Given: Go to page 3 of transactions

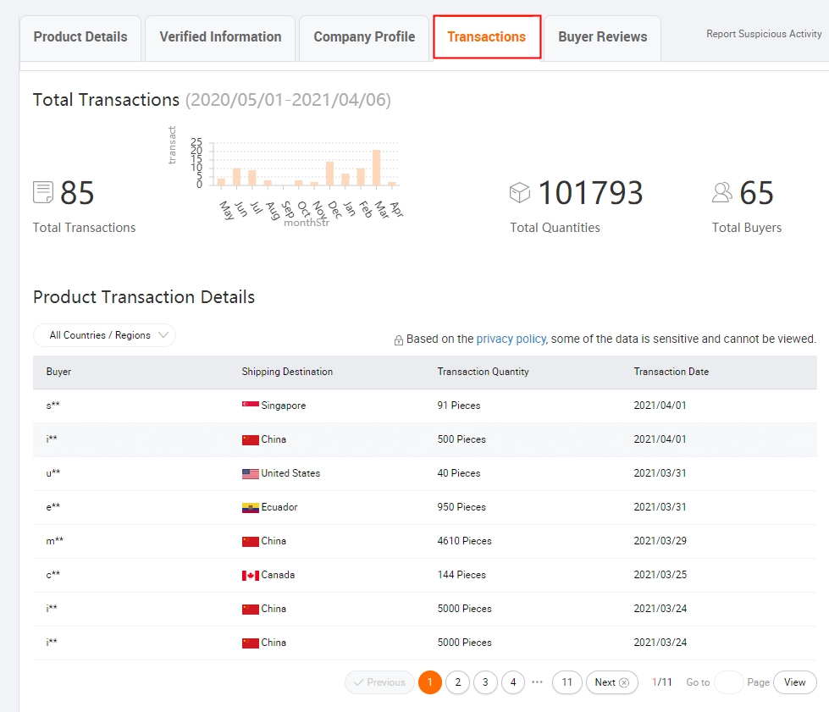Looking at the screenshot, I should pos(485,682).
